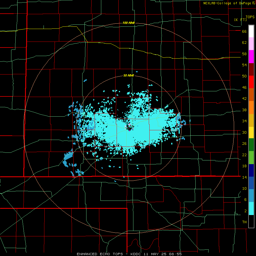Click the 46 legend value
256x256 pixels.
tap(244, 88)
